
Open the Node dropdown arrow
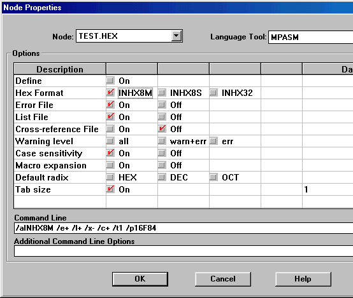coord(176,36)
